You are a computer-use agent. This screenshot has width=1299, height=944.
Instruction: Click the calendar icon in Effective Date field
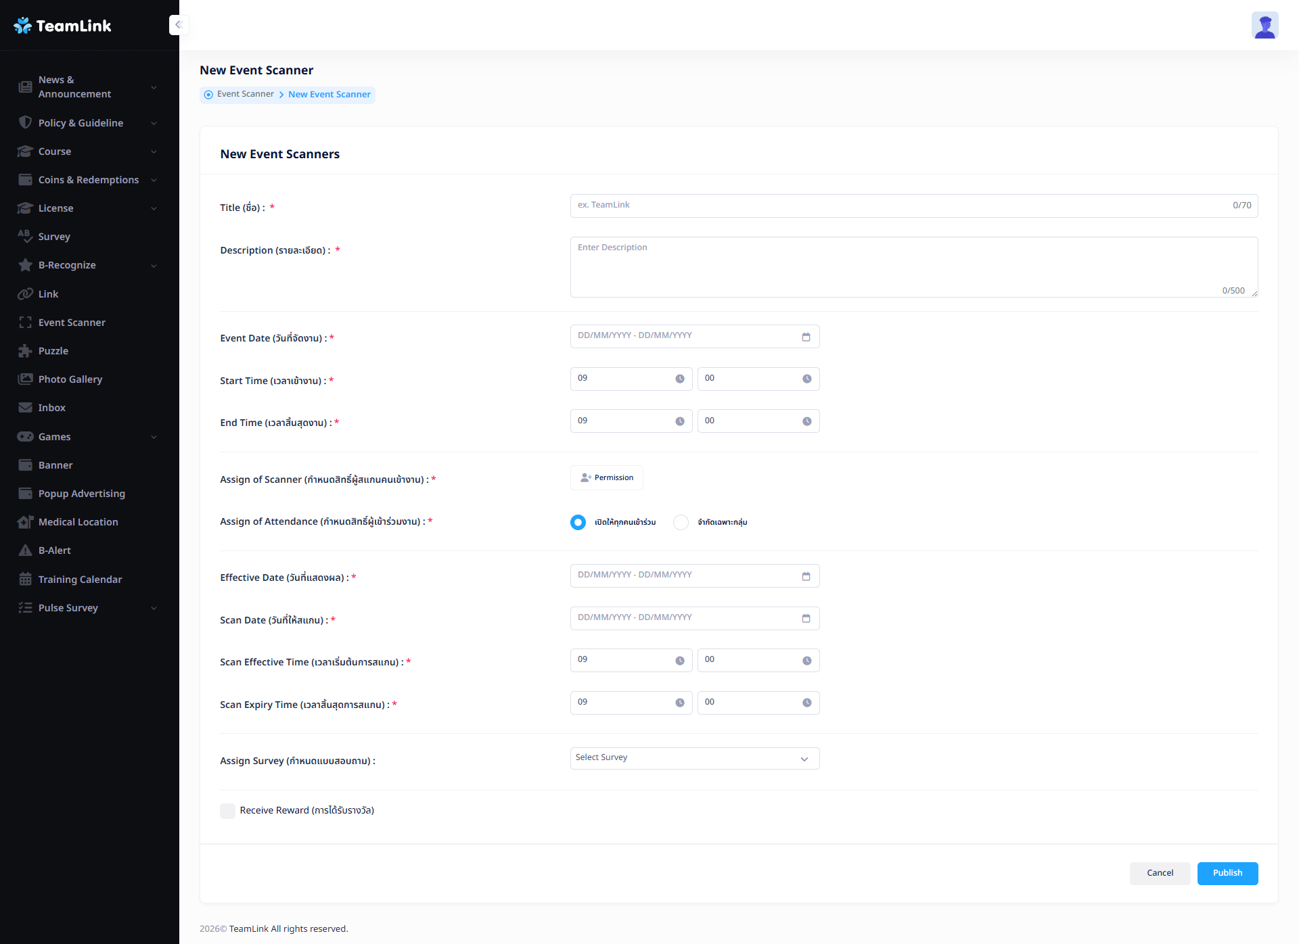806,576
